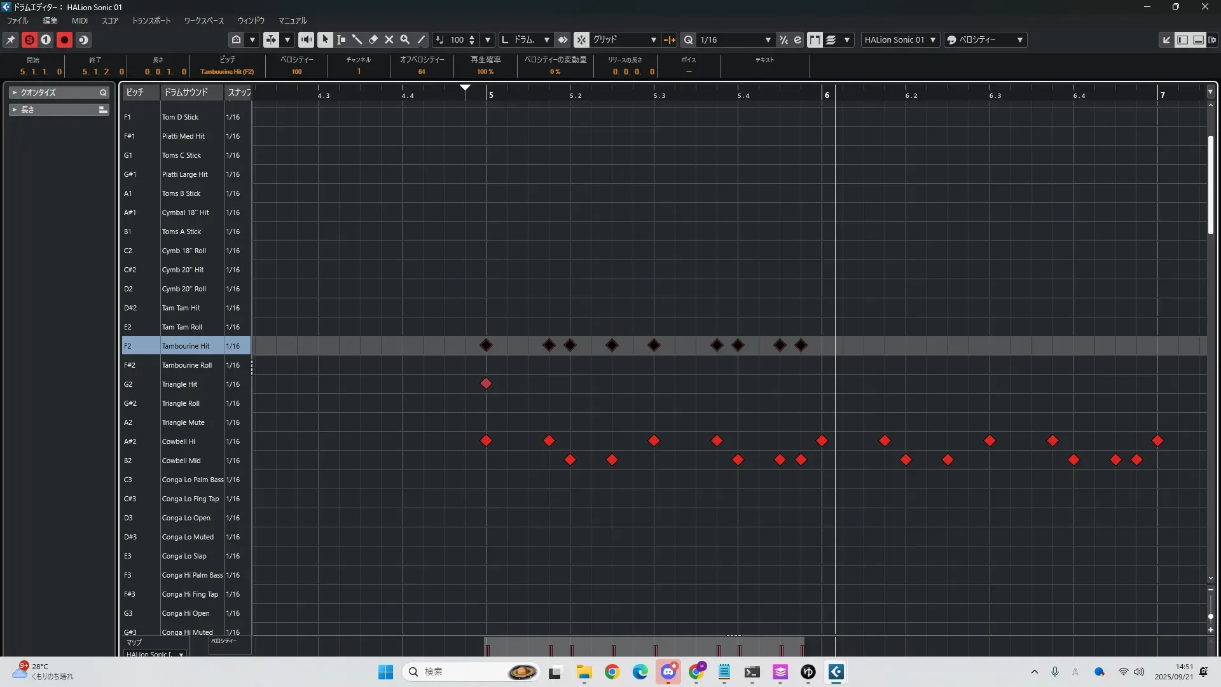Open Google Chrome from the taskbar
Screen dimensions: 1221x687
click(612, 672)
